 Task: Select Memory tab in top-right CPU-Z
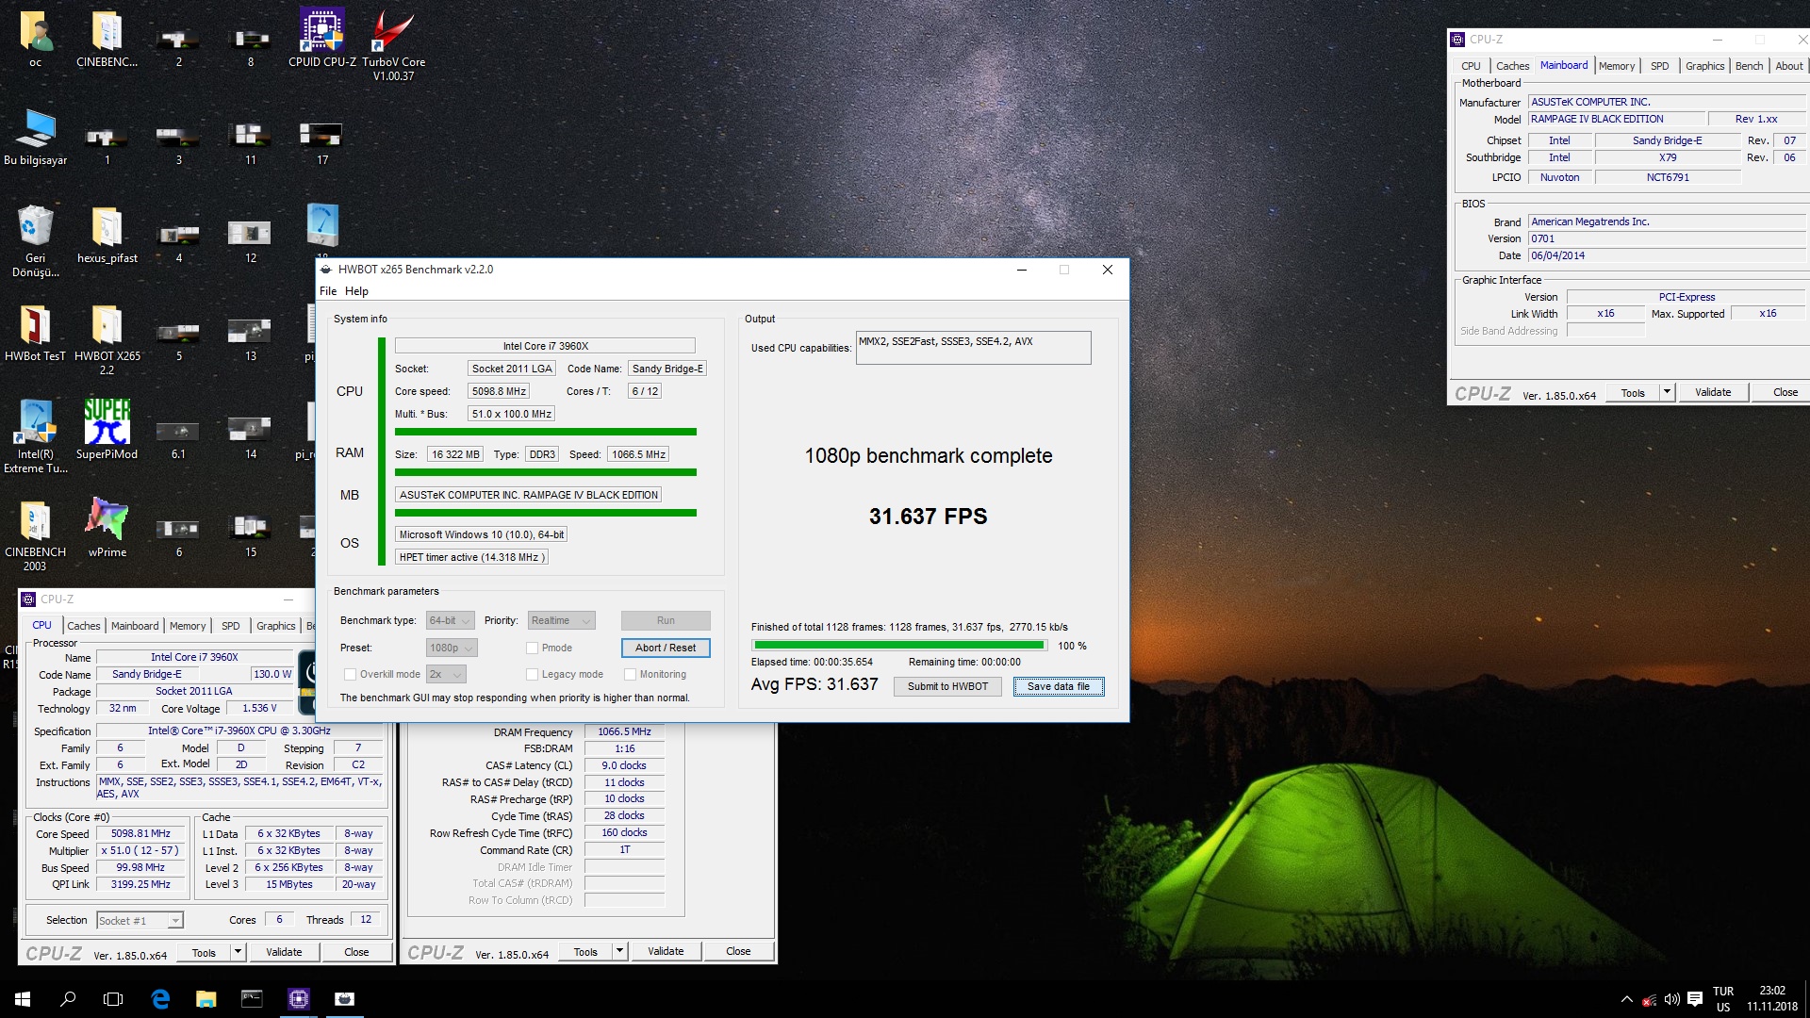(1617, 66)
